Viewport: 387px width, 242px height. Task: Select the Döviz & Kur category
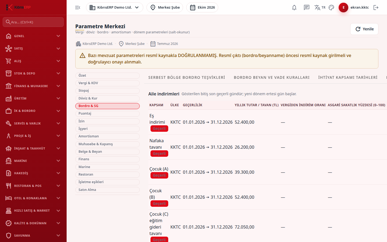107,98
